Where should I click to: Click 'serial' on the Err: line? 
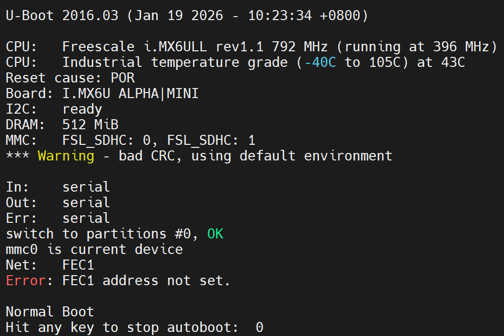(86, 218)
